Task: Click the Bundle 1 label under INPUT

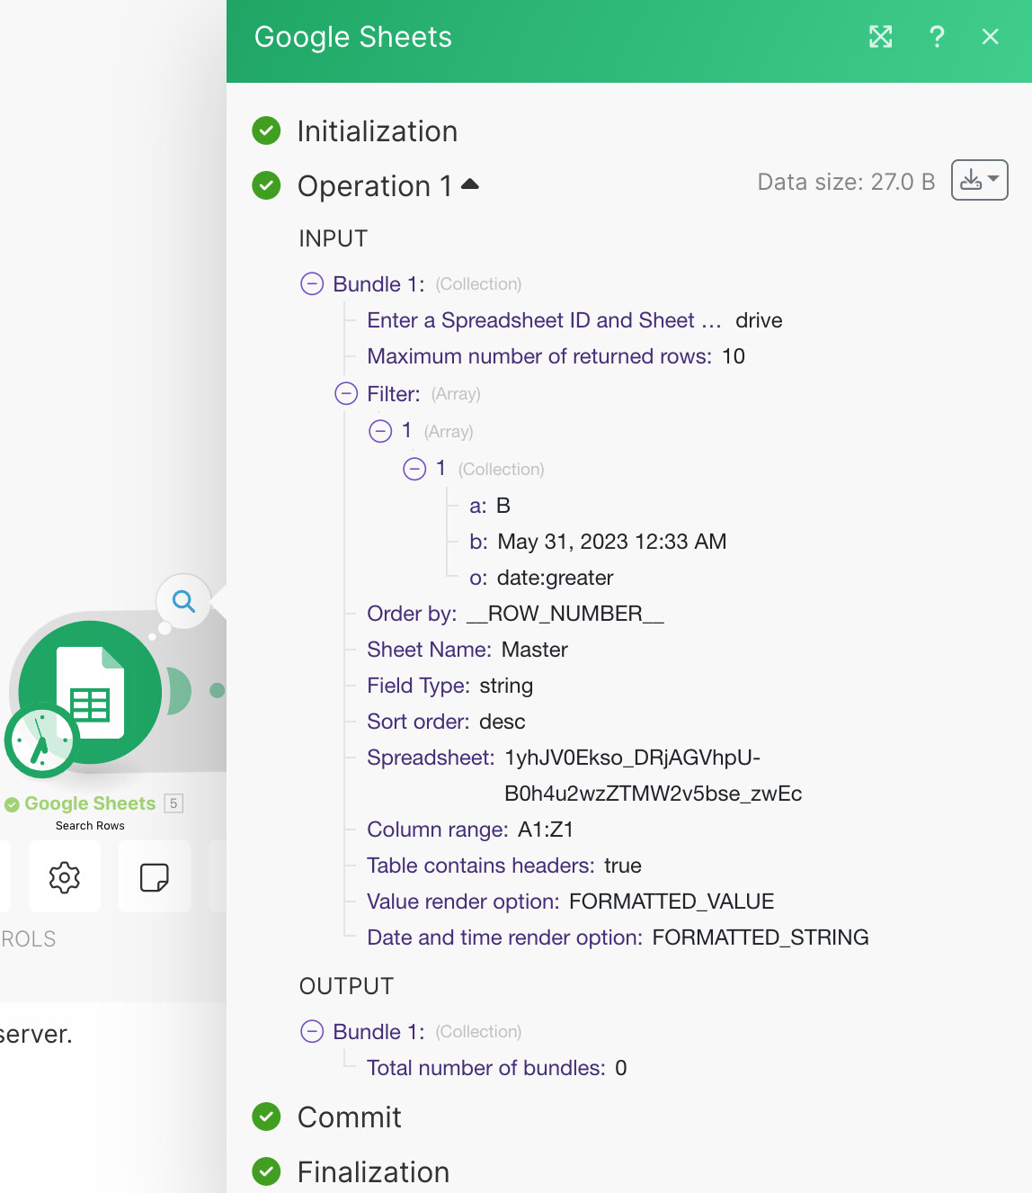Action: coord(378,284)
